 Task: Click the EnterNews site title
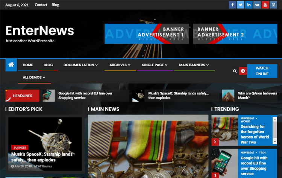(x=40, y=30)
